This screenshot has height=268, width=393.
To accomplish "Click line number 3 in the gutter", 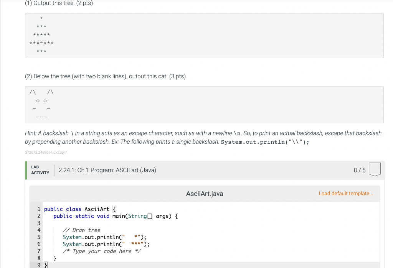I will [39, 223].
